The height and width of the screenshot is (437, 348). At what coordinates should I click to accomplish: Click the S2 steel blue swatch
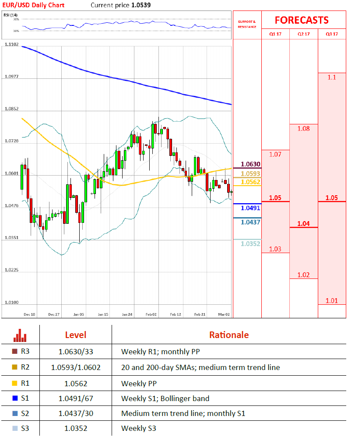(x=15, y=413)
